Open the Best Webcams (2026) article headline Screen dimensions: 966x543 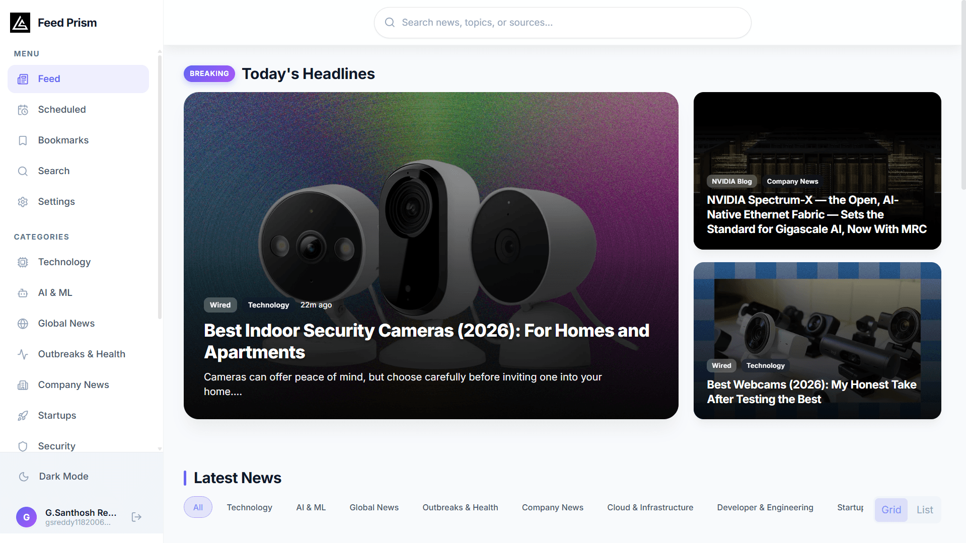coord(811,392)
